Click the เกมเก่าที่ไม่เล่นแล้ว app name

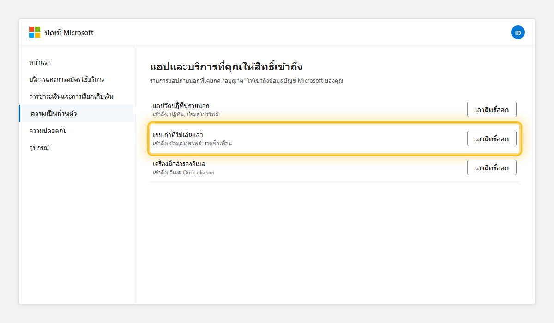tap(178, 135)
